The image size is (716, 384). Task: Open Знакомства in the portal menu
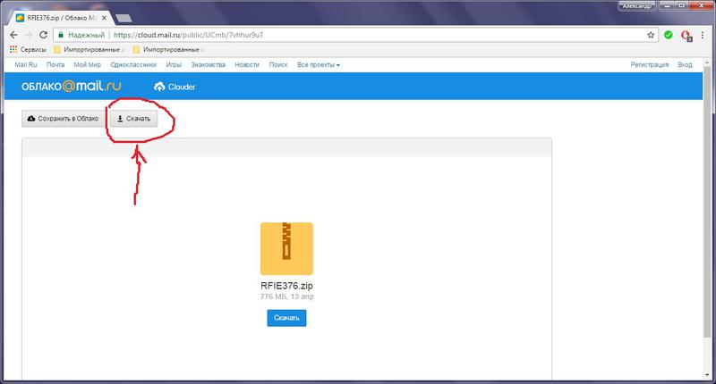pos(209,64)
